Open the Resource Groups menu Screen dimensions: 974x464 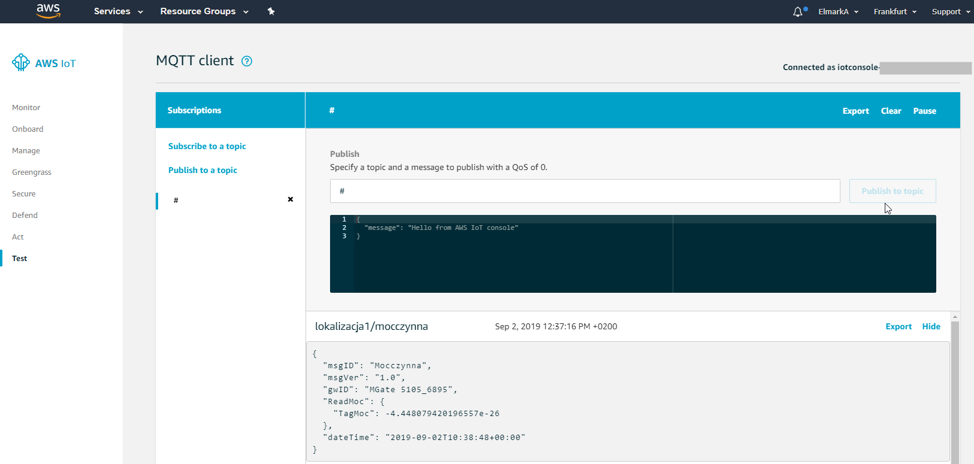pos(204,11)
